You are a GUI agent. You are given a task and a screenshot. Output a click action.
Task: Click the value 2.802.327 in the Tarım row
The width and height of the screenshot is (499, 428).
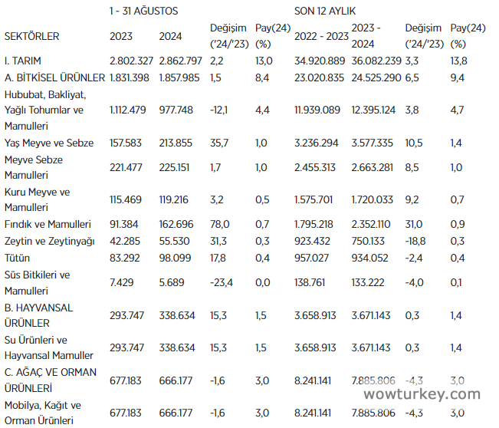pyautogui.click(x=133, y=60)
